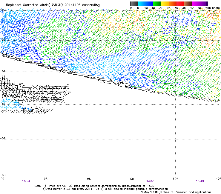Click the 90 longitude axis label

(2, 179)
